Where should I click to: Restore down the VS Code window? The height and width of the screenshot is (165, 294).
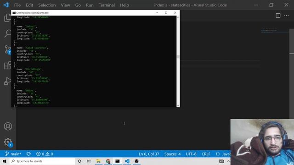(x=271, y=5)
